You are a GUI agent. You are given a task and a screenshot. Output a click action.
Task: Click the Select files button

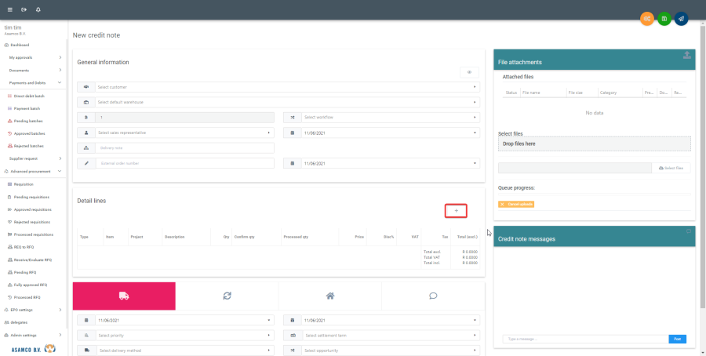point(672,168)
